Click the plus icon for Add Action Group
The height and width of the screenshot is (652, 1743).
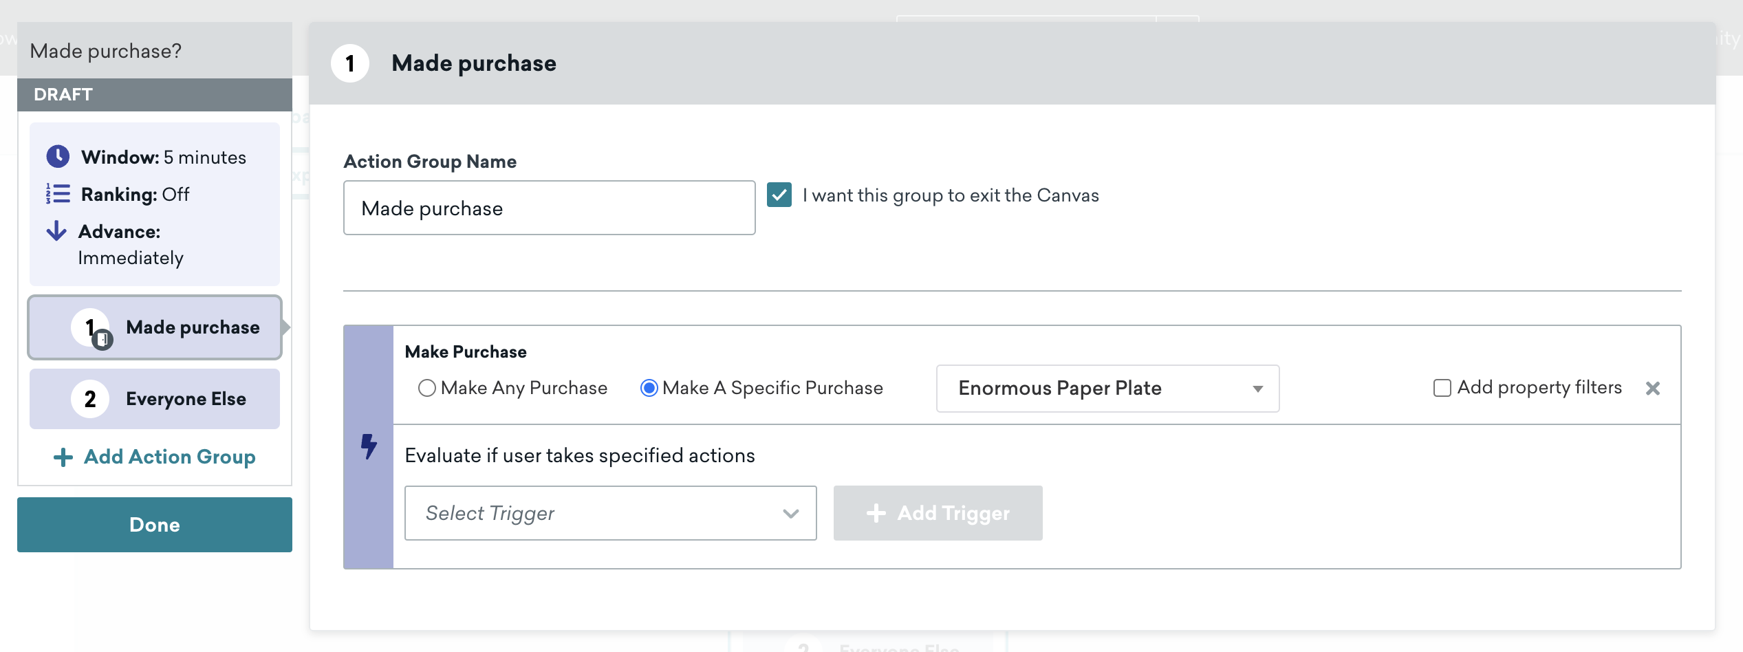click(x=63, y=457)
